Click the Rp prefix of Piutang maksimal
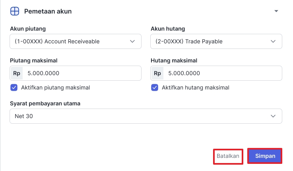Image resolution: width=293 pixels, height=171 pixels. click(x=17, y=74)
